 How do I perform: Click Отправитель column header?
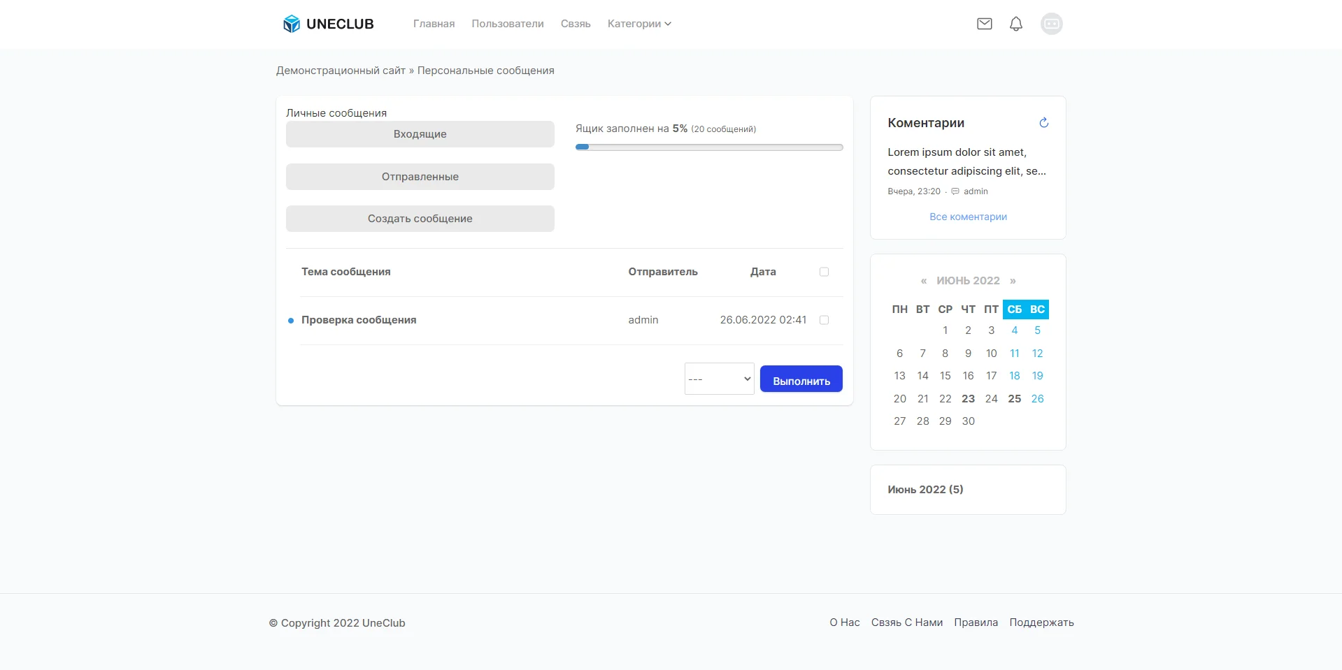(x=662, y=272)
